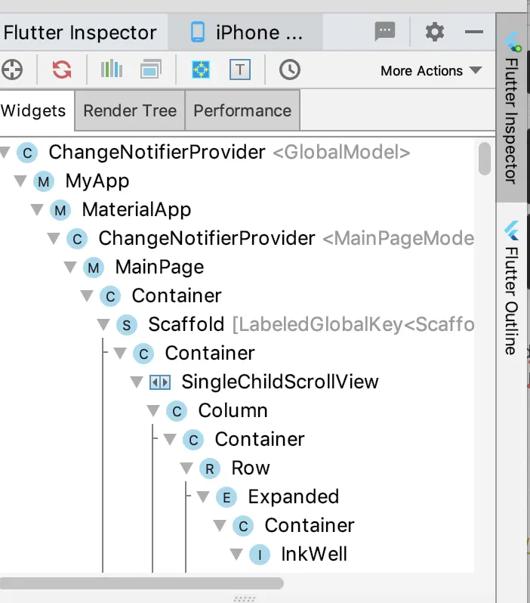This screenshot has width=530, height=603.
Task: Collapse the Scaffold tree node
Action: pos(103,324)
